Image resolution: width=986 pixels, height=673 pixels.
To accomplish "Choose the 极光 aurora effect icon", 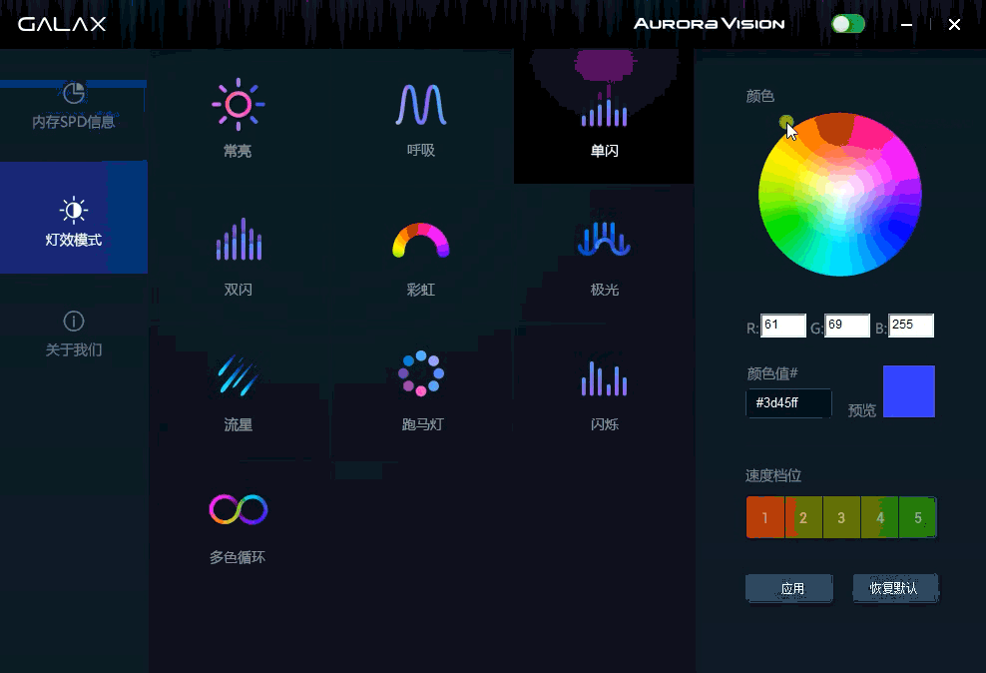I will click(604, 239).
